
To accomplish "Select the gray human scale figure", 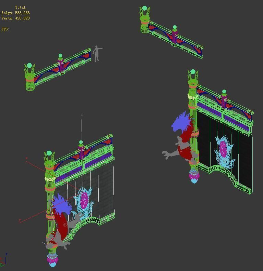I will tap(98, 54).
